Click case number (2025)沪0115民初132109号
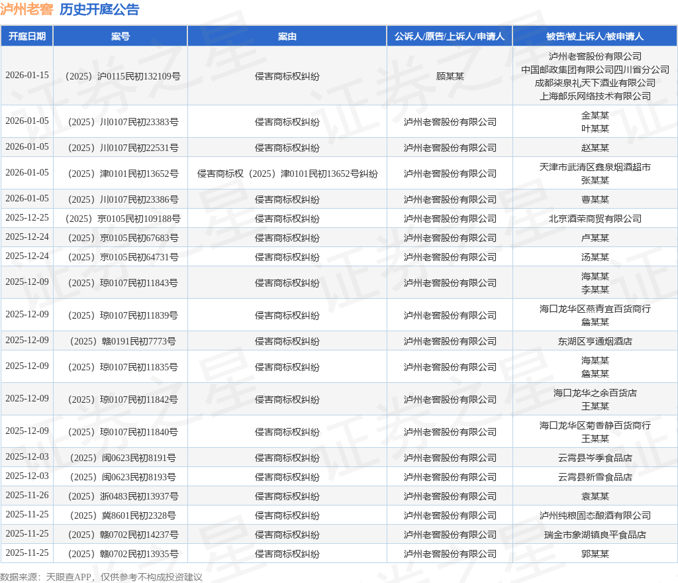 (x=122, y=76)
